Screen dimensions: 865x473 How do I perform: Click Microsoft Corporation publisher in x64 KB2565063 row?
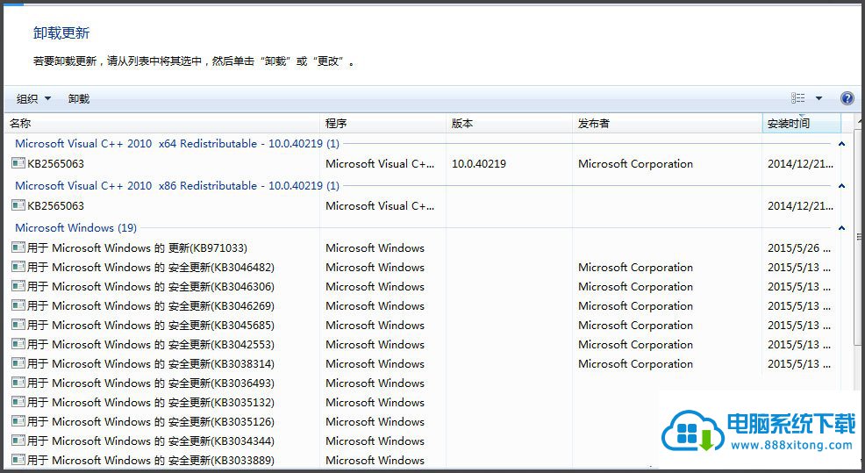pyautogui.click(x=635, y=163)
